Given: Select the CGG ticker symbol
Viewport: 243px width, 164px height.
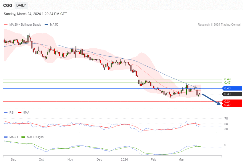Looking at the screenshot, I should [x=8, y=5].
